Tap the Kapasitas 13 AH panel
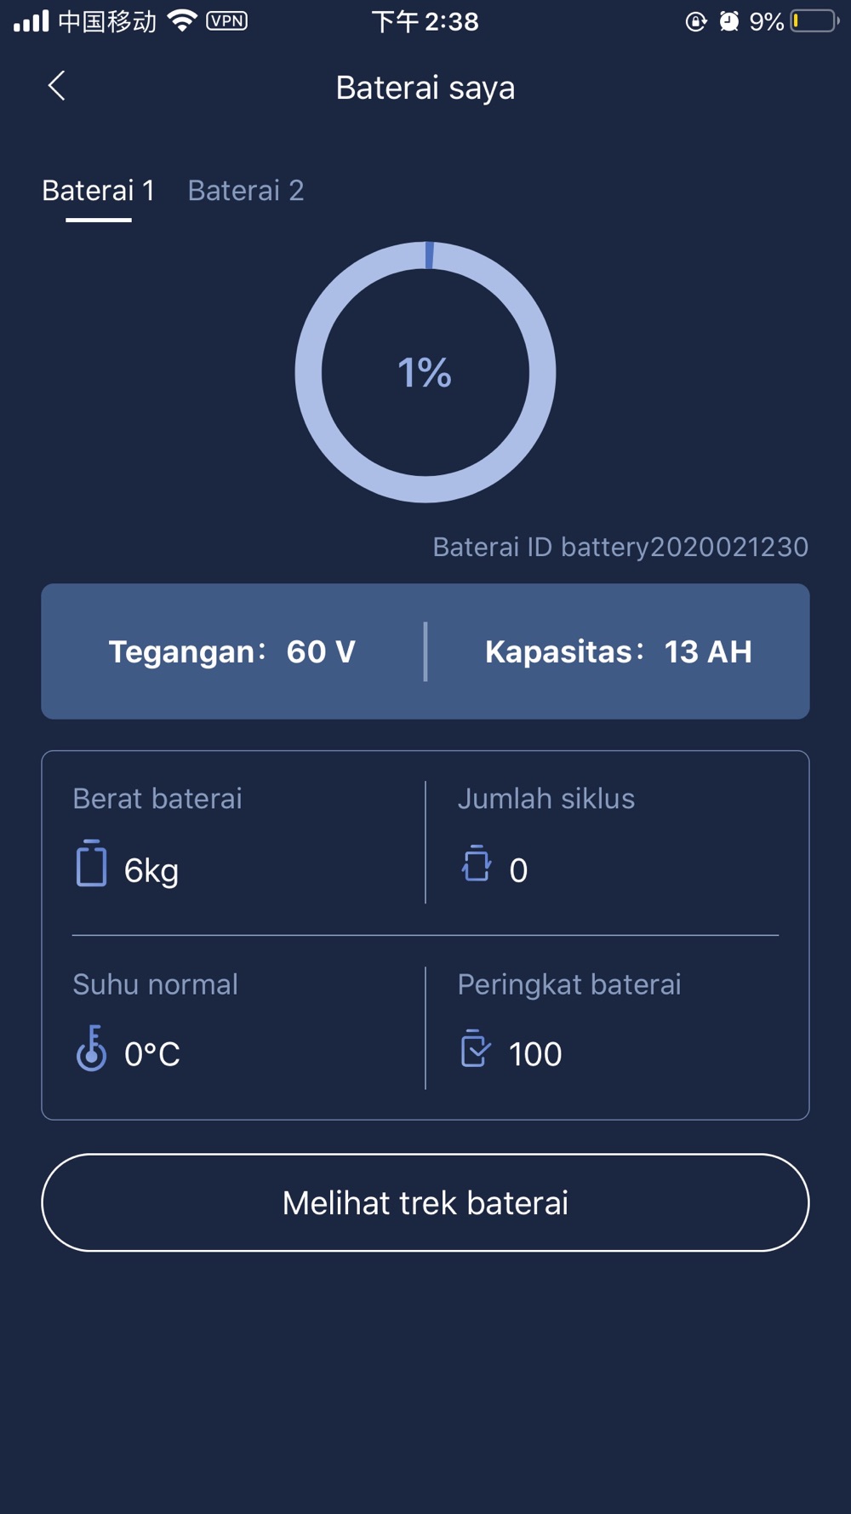The height and width of the screenshot is (1514, 851). pyautogui.click(x=619, y=651)
